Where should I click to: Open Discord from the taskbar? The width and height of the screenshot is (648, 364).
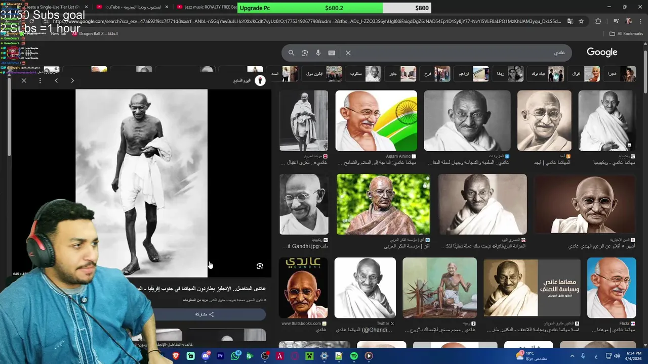pos(206,356)
